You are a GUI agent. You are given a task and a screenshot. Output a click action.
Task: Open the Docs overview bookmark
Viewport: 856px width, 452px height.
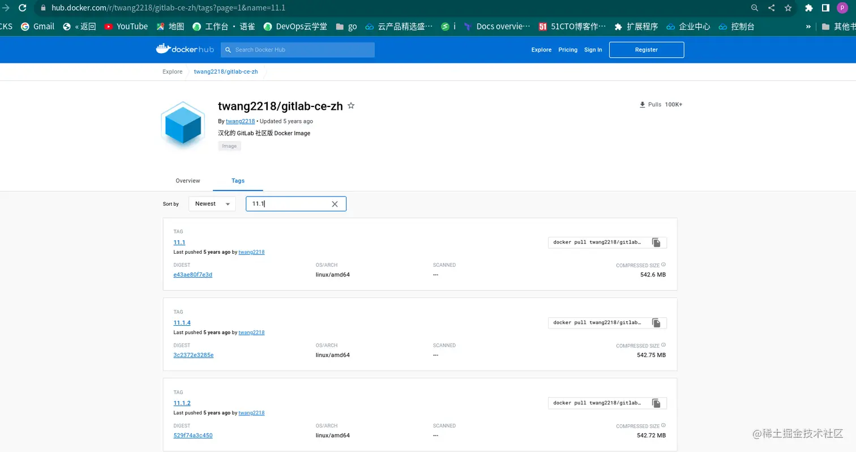tap(497, 27)
